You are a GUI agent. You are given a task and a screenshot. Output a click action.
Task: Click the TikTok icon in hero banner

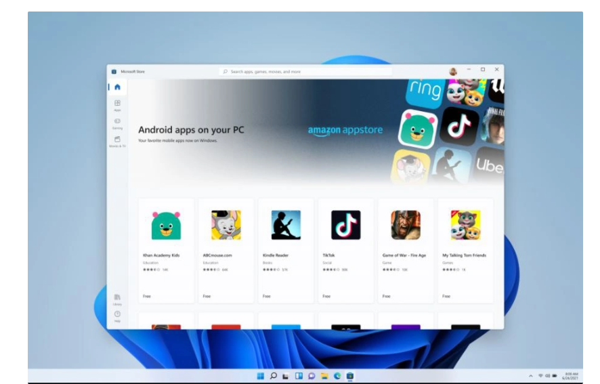pyautogui.click(x=459, y=127)
